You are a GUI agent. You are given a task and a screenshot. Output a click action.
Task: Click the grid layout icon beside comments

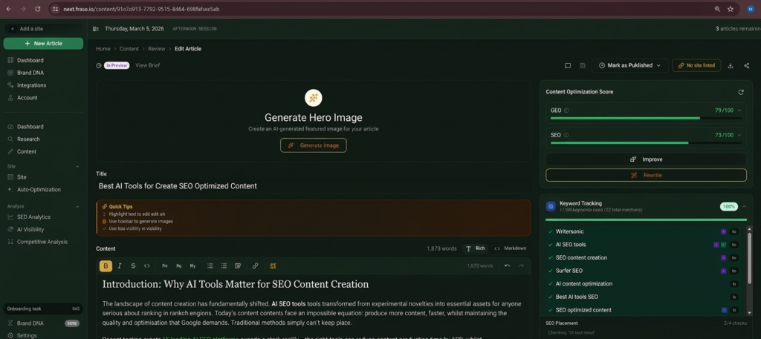[x=583, y=65]
